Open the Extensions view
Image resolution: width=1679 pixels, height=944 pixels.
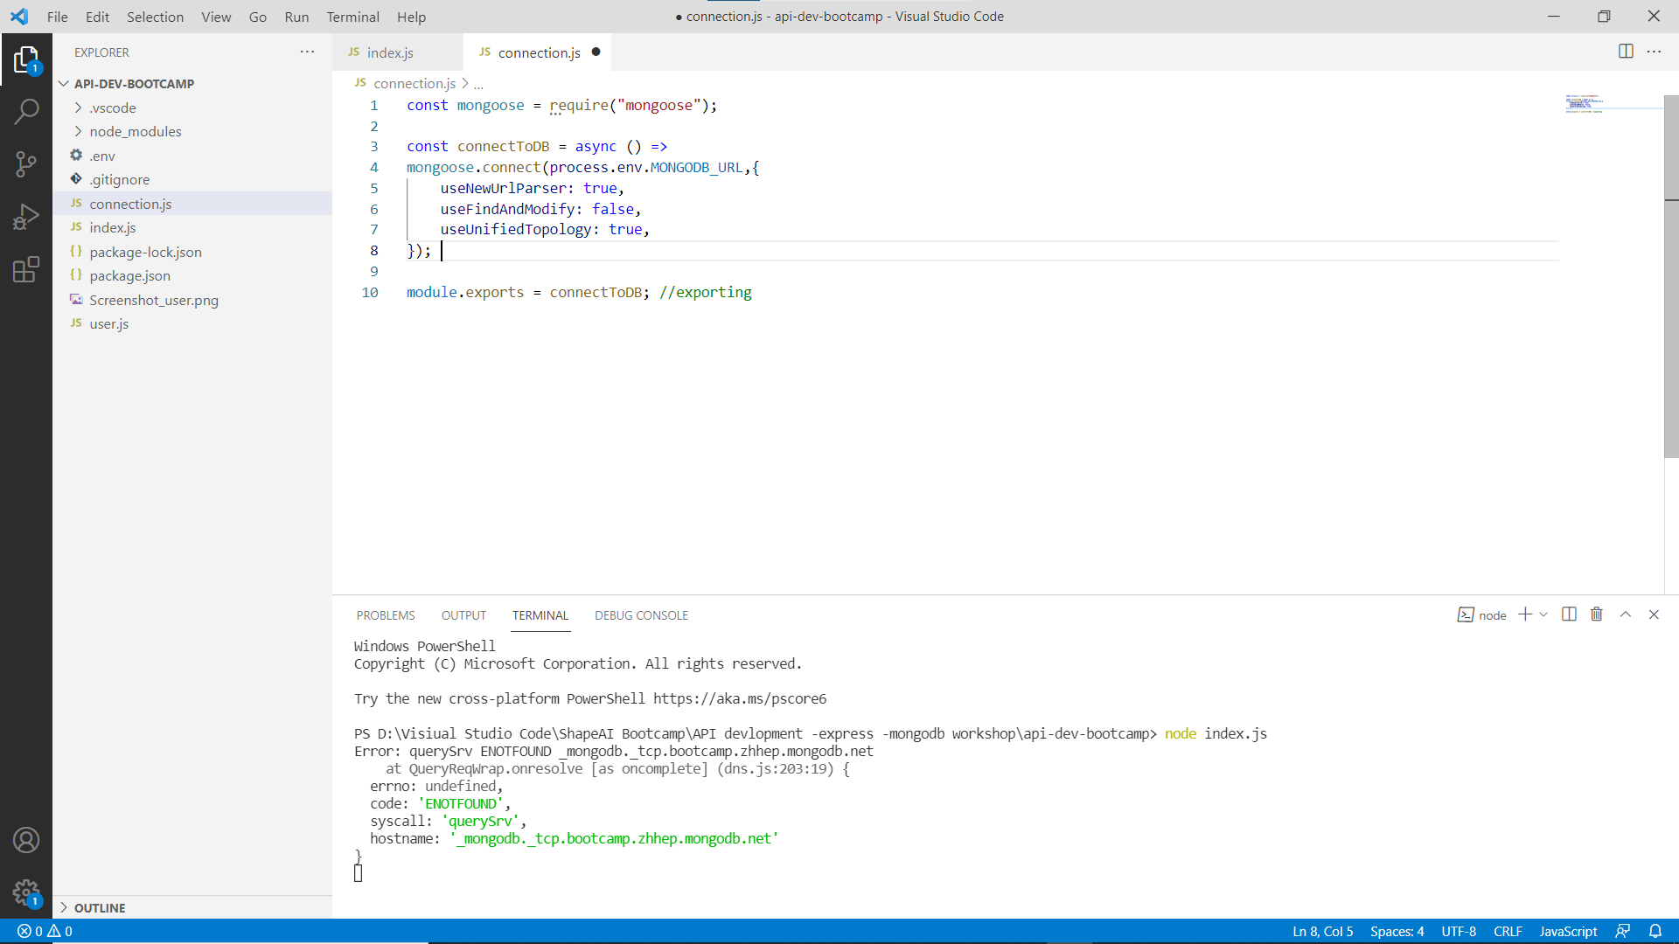(26, 269)
